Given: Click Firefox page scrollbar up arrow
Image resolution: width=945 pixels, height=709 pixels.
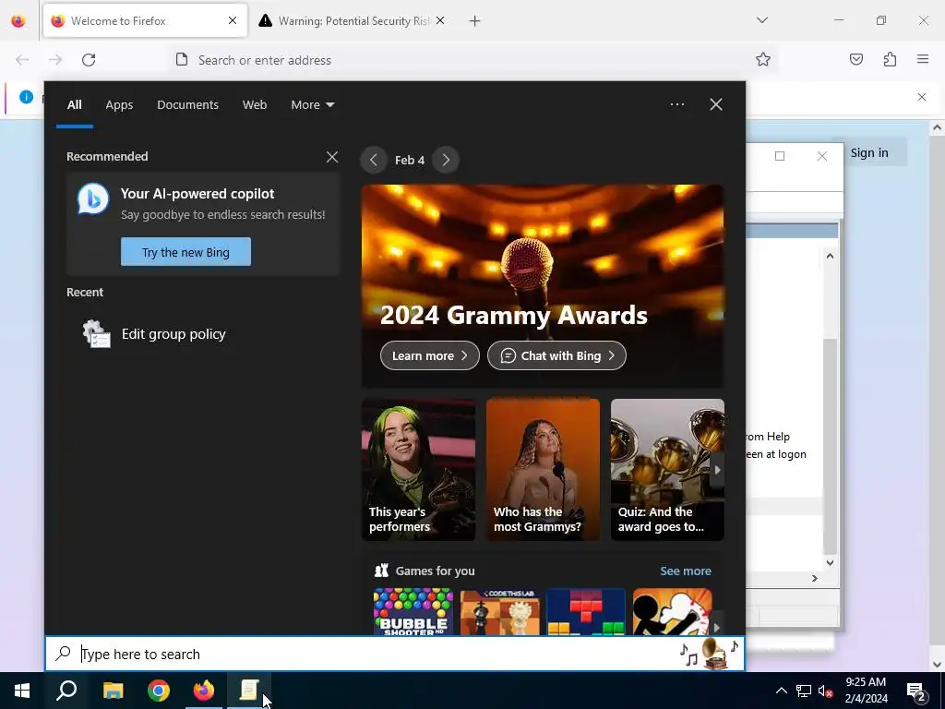Looking at the screenshot, I should click(938, 127).
